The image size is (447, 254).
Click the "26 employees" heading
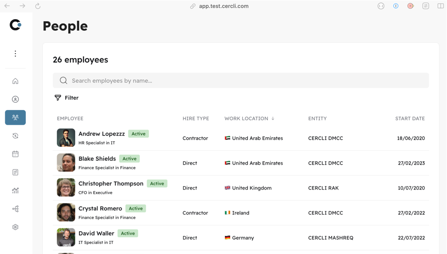(80, 59)
